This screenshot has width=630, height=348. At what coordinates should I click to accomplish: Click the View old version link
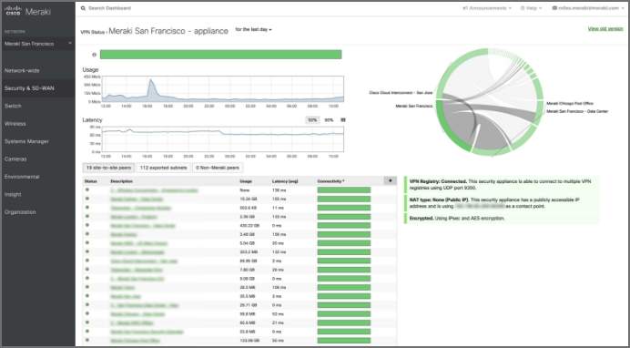pos(605,28)
